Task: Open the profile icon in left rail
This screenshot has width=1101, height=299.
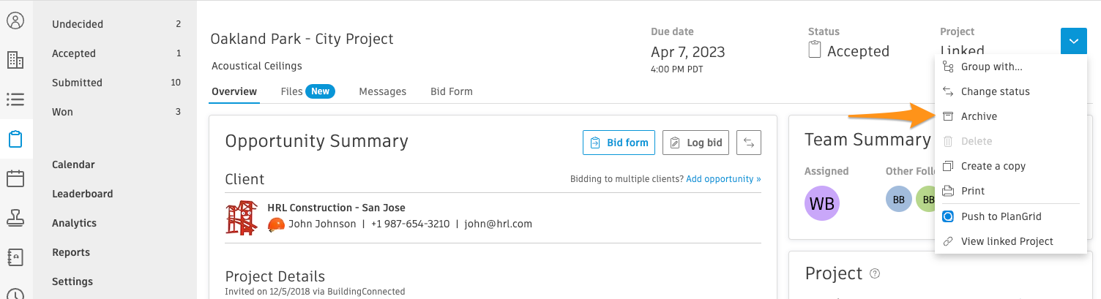Action: click(x=15, y=20)
